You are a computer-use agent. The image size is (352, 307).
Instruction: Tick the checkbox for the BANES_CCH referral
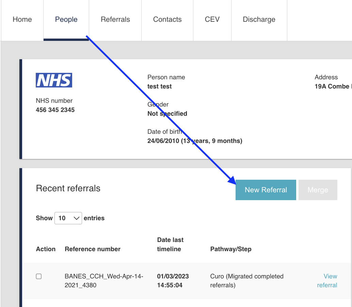click(39, 276)
